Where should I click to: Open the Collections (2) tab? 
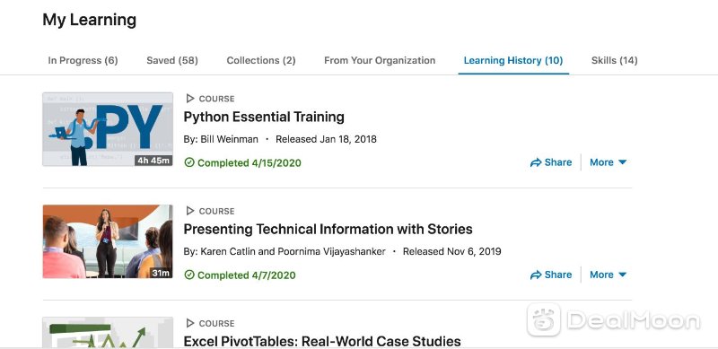[x=261, y=60]
